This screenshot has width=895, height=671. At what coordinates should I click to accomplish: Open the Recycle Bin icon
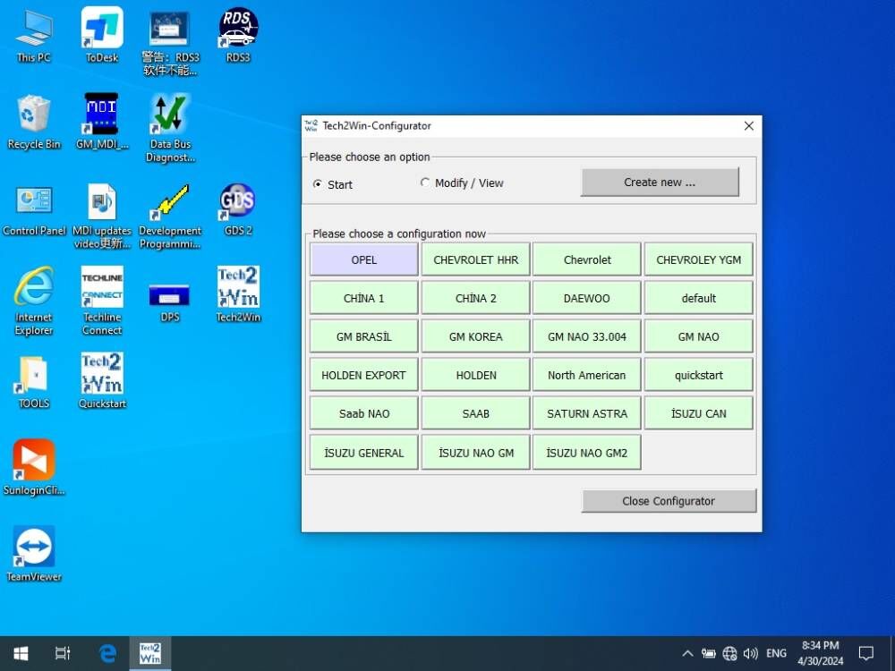[x=34, y=122]
